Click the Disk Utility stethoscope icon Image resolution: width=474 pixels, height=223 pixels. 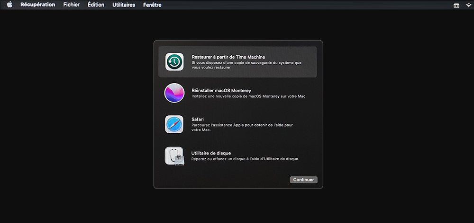(174, 156)
